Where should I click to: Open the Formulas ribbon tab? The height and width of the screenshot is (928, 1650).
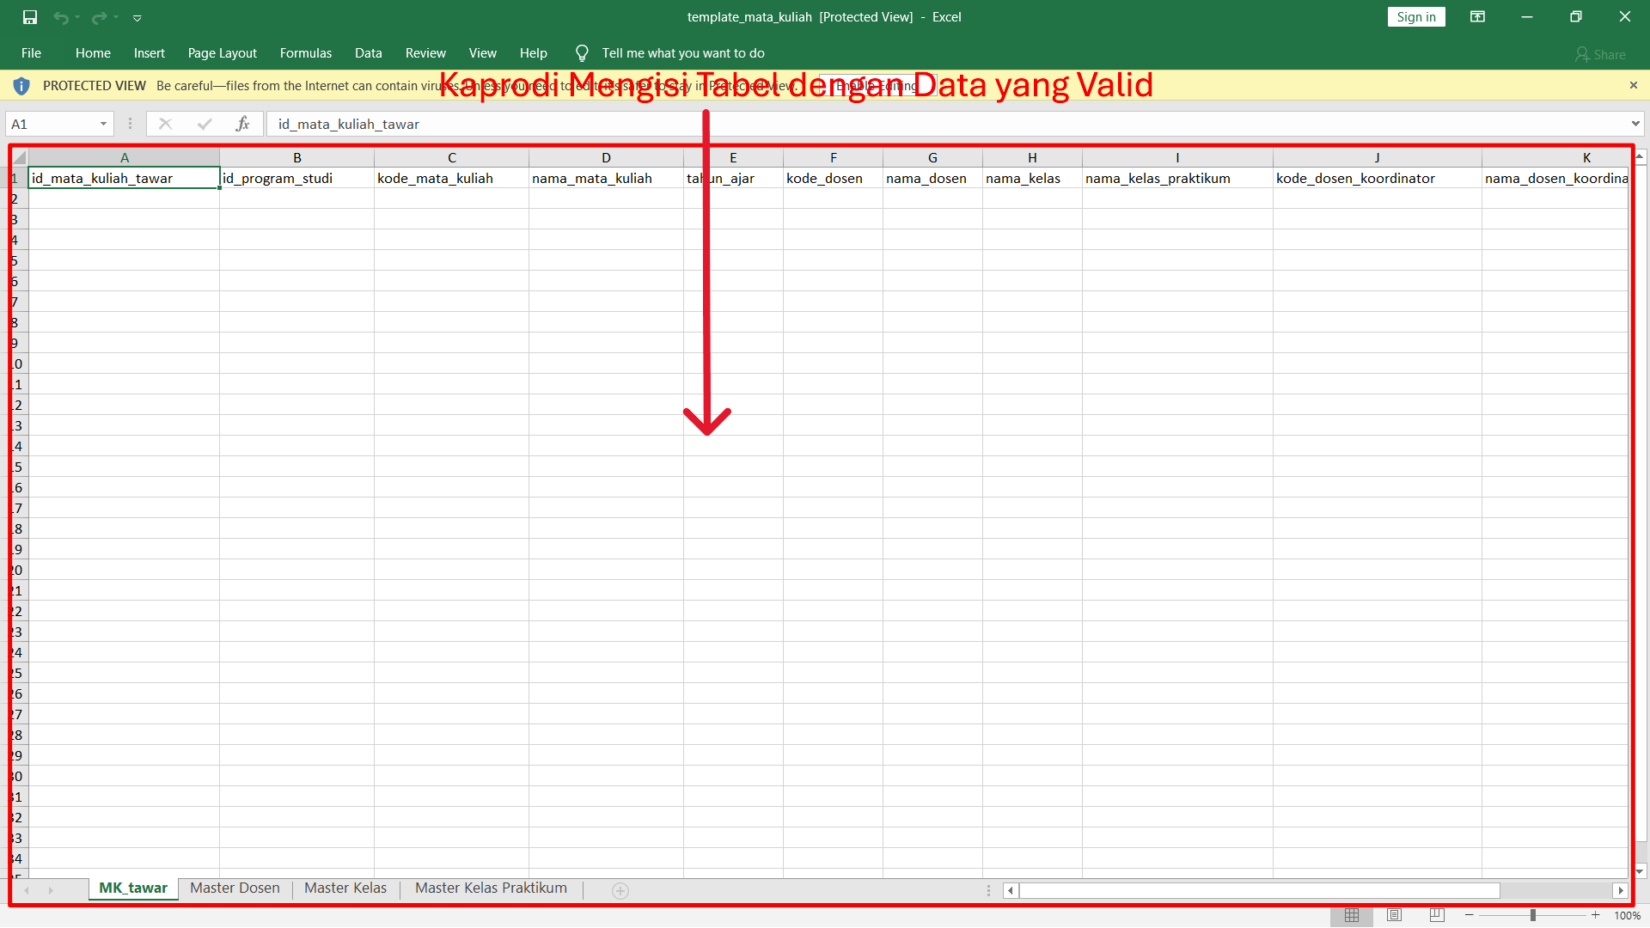[x=305, y=53]
